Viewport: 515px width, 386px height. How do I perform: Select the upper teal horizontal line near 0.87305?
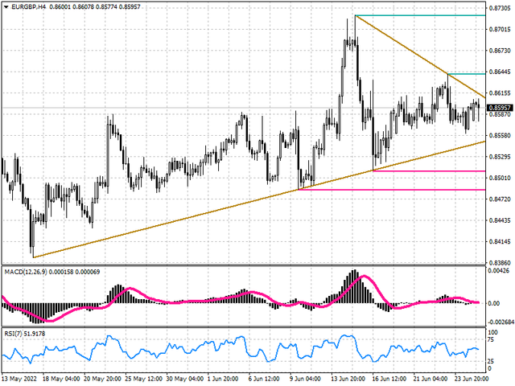[420, 15]
